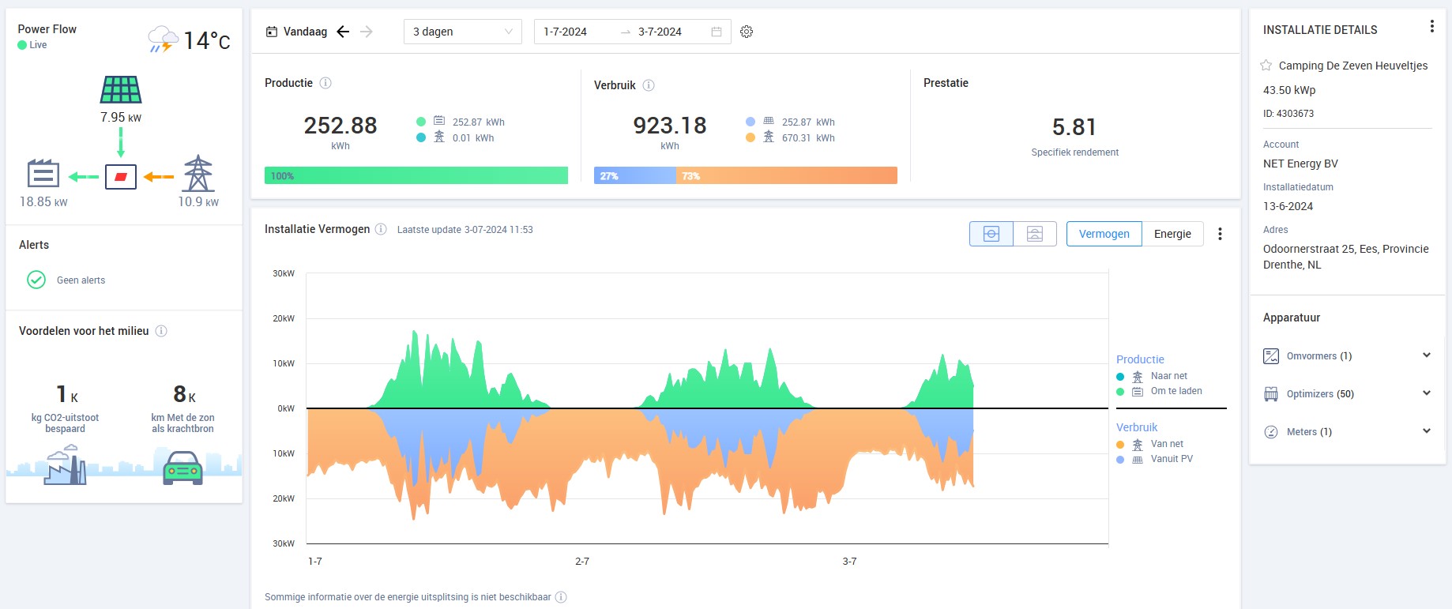Screen dimensions: 1452x609
Task: Expand the Optimizers (50) section
Action: click(1426, 393)
